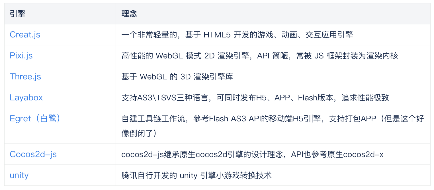434x190 pixels.
Task: Select the 理念 column header
Action: point(129,14)
